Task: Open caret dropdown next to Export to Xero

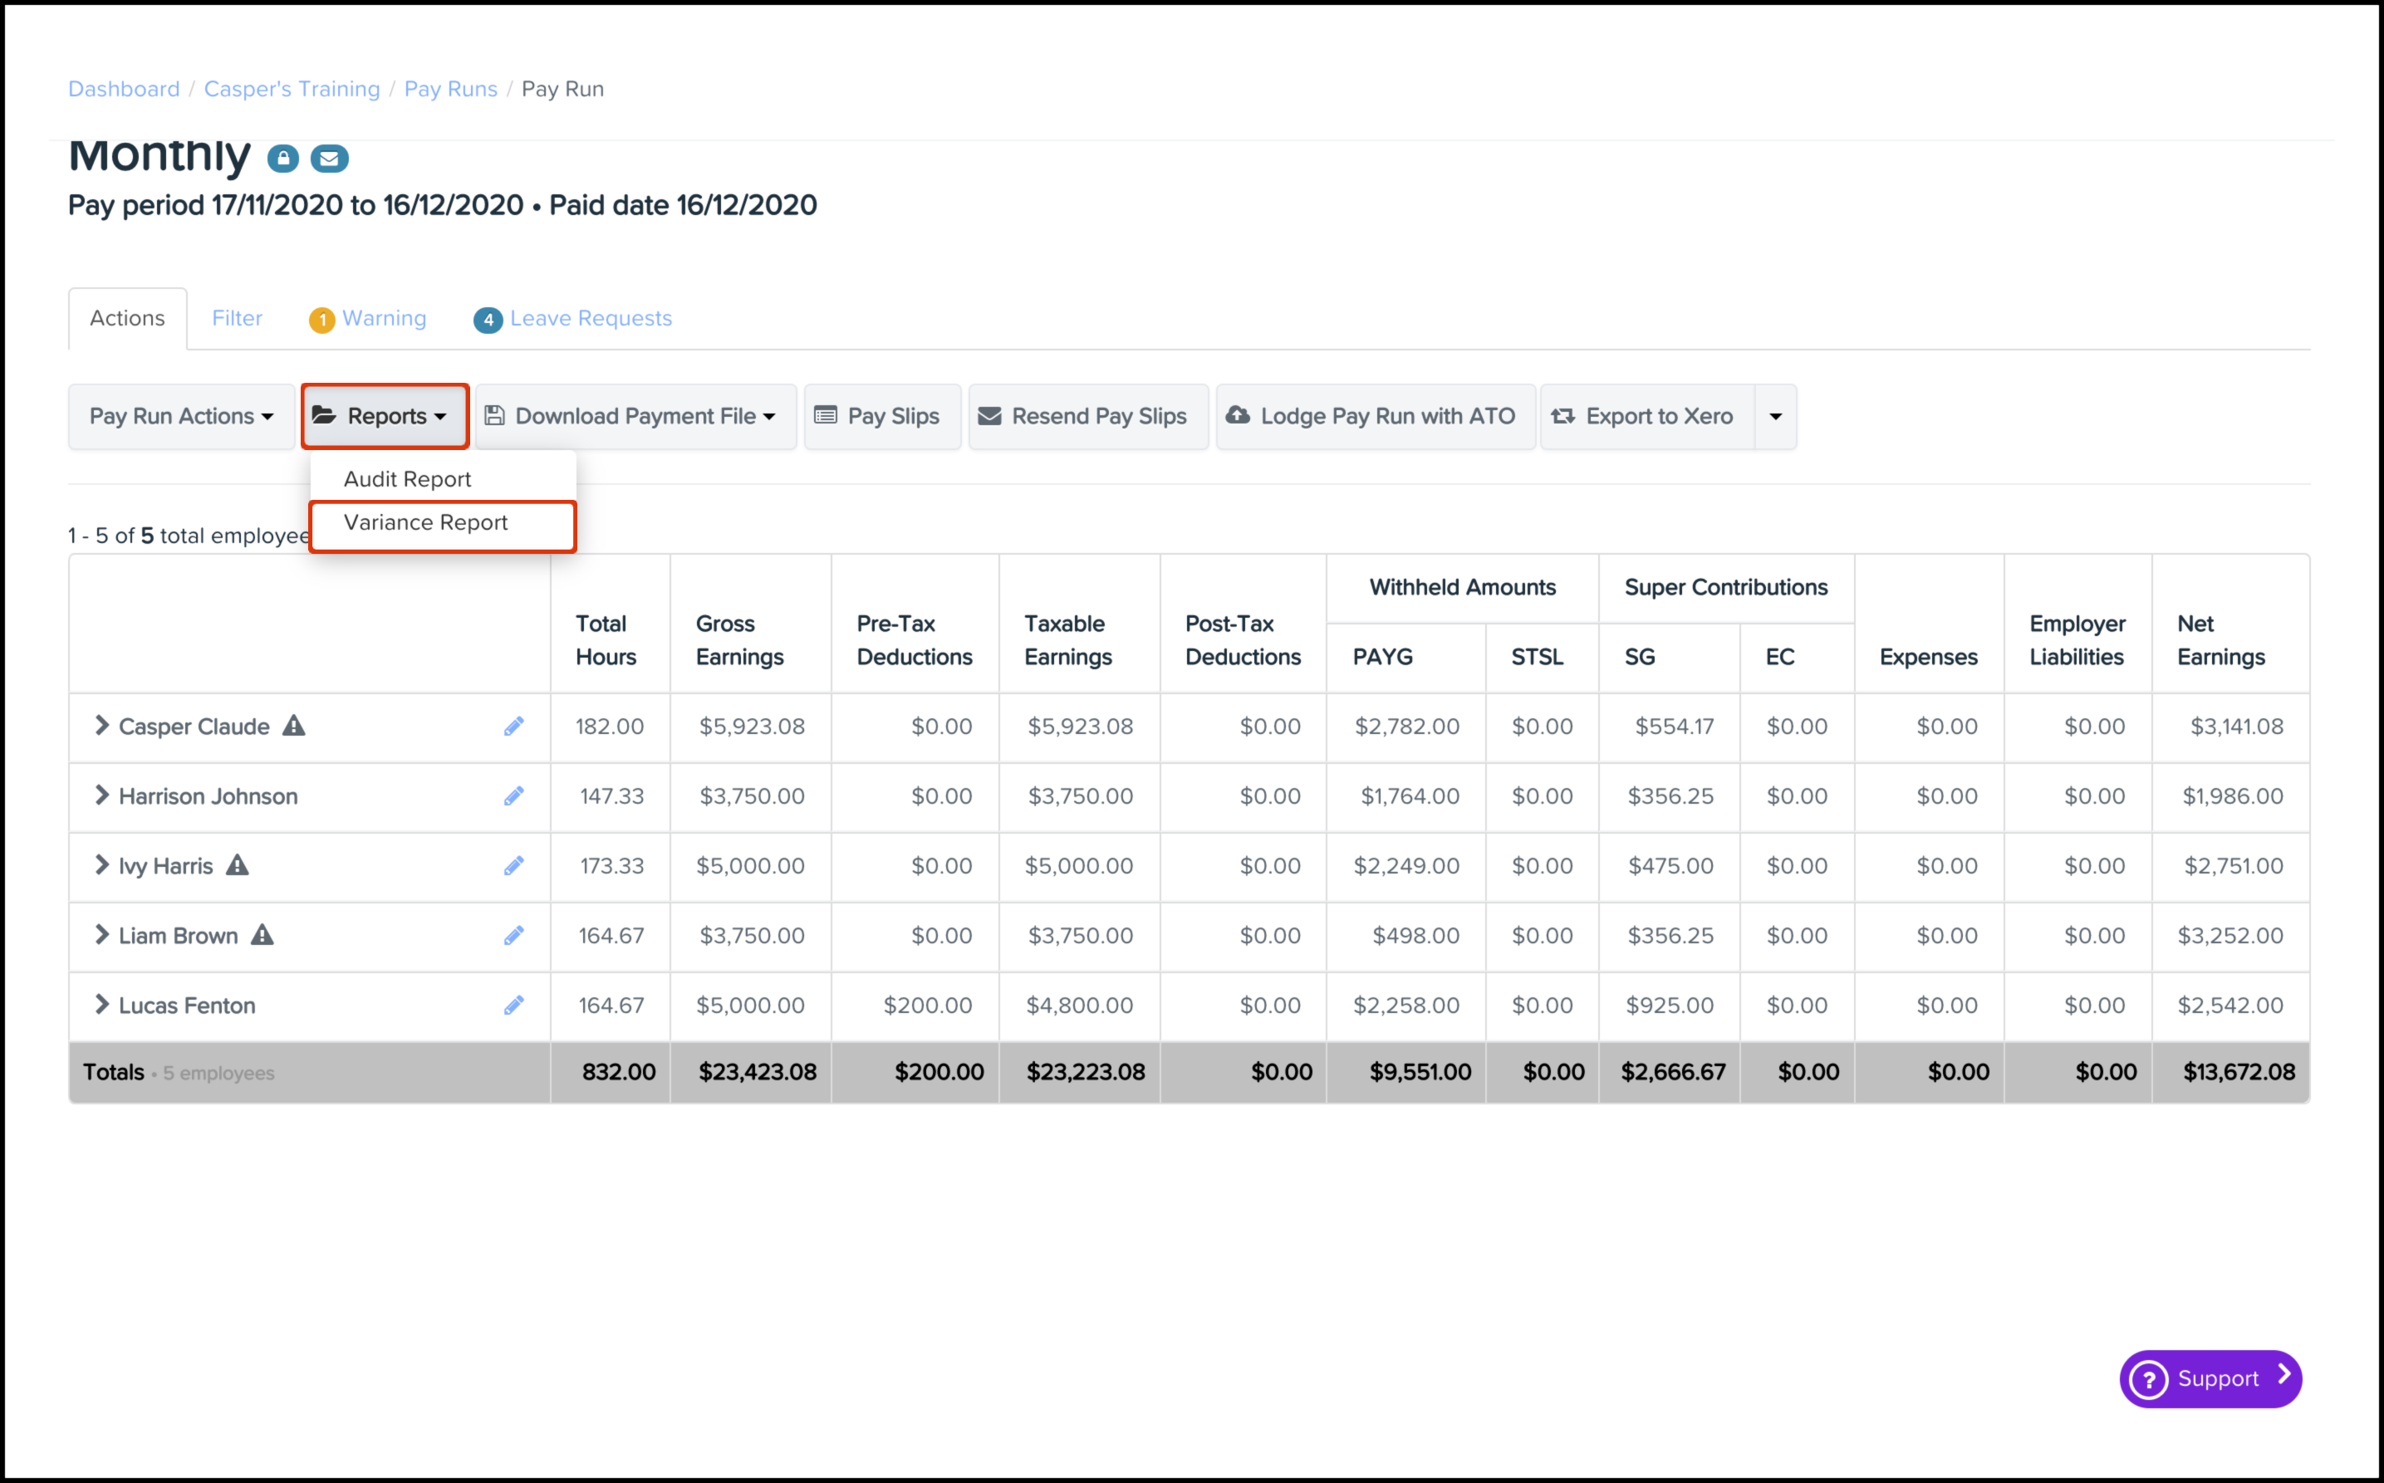Action: click(x=1775, y=416)
